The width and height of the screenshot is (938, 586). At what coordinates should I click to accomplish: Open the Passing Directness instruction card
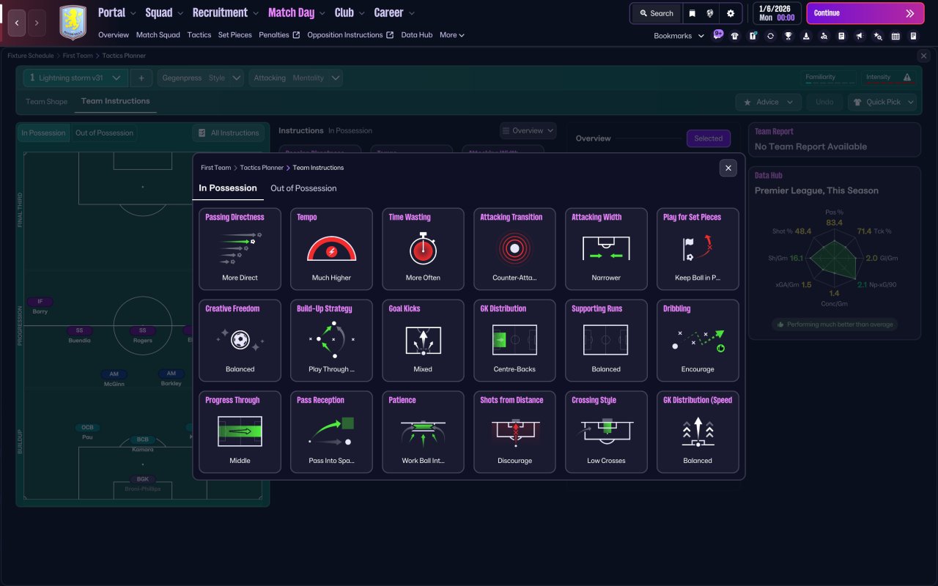[x=240, y=249]
